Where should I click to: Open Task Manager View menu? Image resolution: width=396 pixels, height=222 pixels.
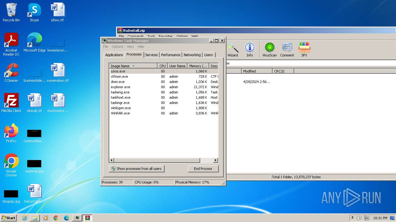coord(130,47)
